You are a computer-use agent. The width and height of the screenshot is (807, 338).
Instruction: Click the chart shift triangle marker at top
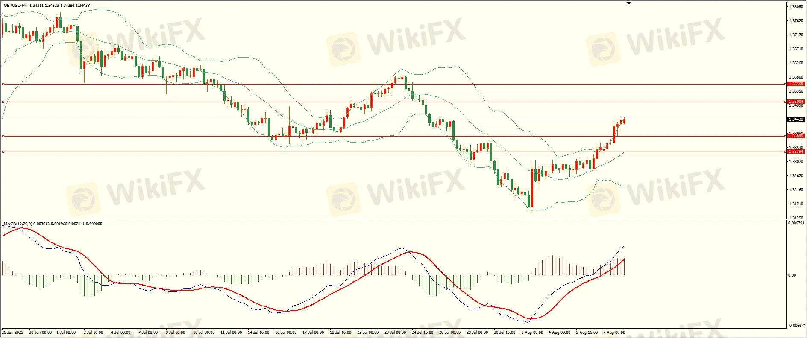(629, 3)
